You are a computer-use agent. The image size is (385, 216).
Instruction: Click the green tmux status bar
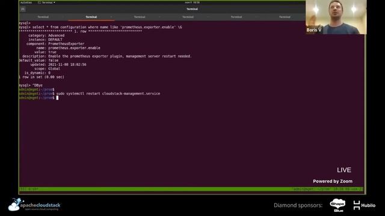click(x=192, y=189)
